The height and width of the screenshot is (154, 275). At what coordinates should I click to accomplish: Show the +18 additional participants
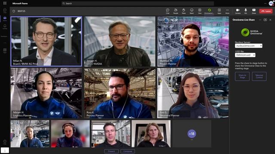click(192, 134)
